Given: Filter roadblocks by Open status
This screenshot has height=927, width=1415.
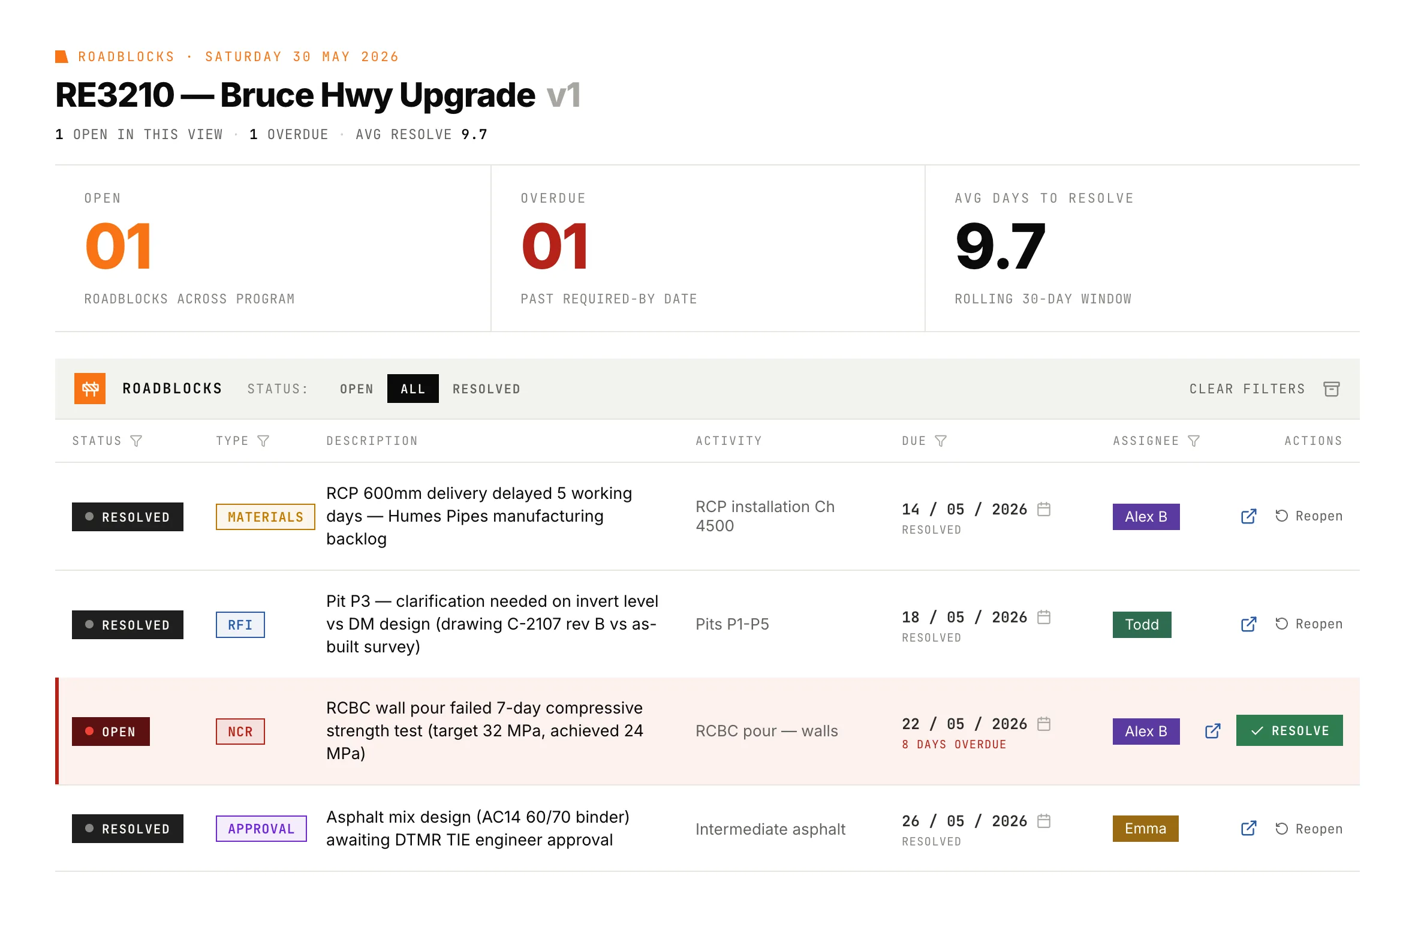Looking at the screenshot, I should point(357,389).
